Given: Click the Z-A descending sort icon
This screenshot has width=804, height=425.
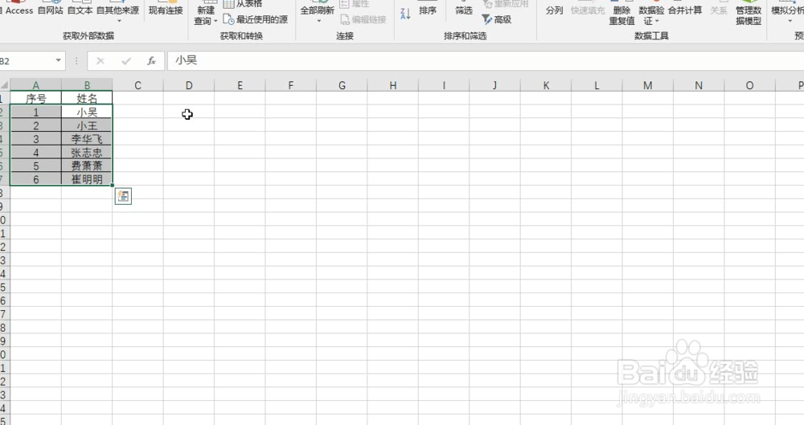Looking at the screenshot, I should (x=405, y=14).
